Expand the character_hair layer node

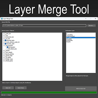tap(4, 37)
